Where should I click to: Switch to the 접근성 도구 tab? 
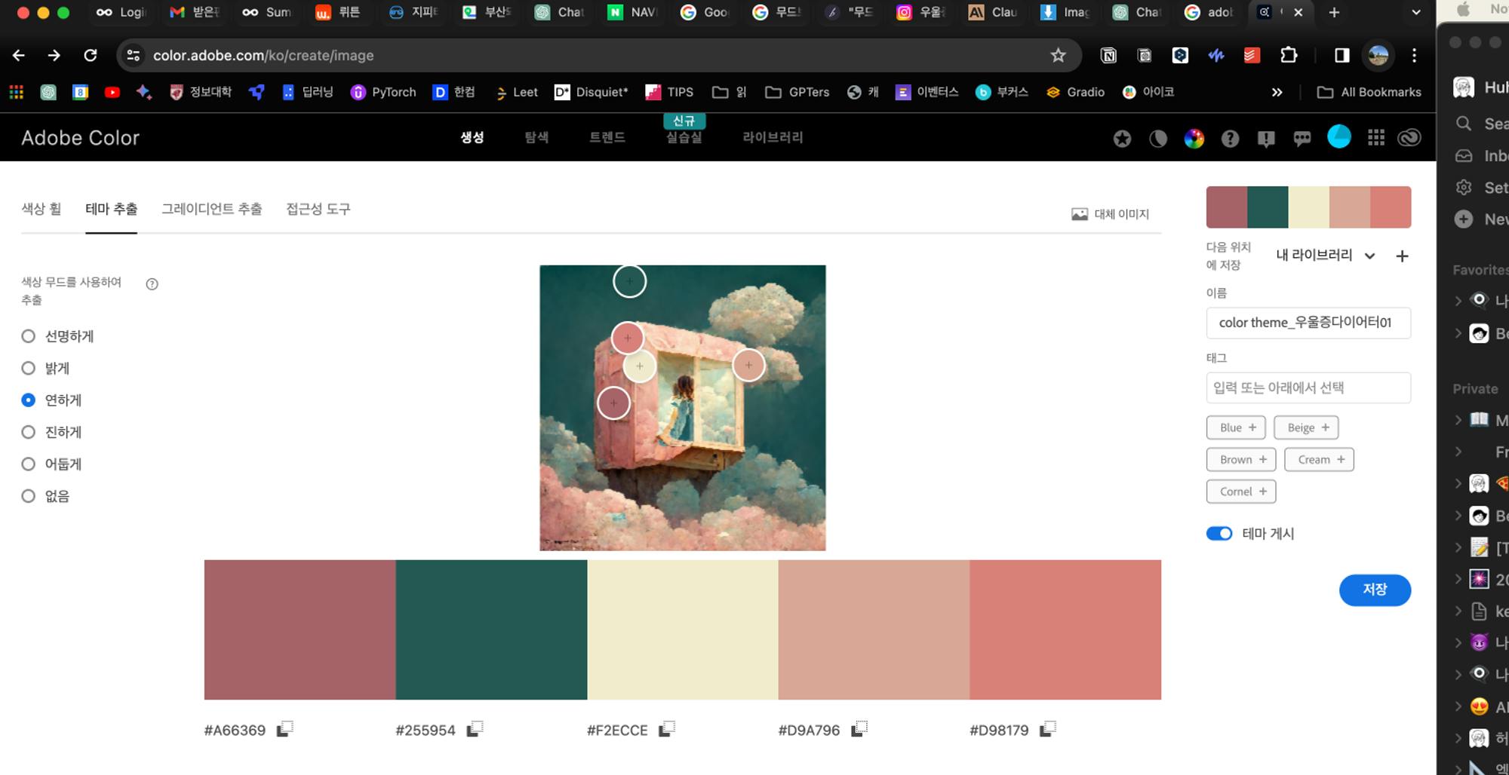pyautogui.click(x=318, y=209)
